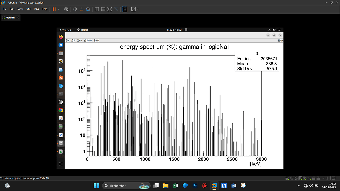Open Help in the ROOT canvas window

tap(280, 40)
